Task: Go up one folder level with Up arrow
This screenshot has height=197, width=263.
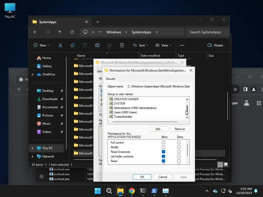Action: [60, 32]
